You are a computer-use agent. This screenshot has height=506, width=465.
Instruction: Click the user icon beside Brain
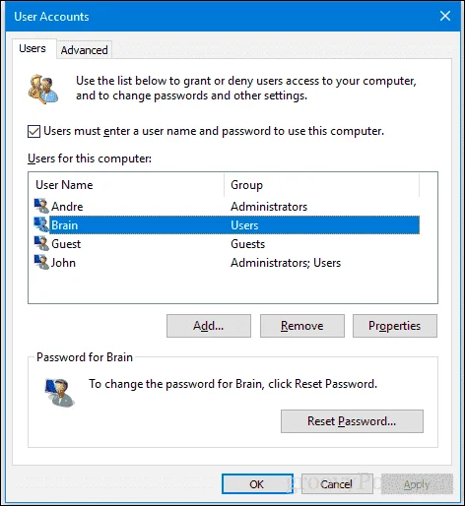pos(41,224)
